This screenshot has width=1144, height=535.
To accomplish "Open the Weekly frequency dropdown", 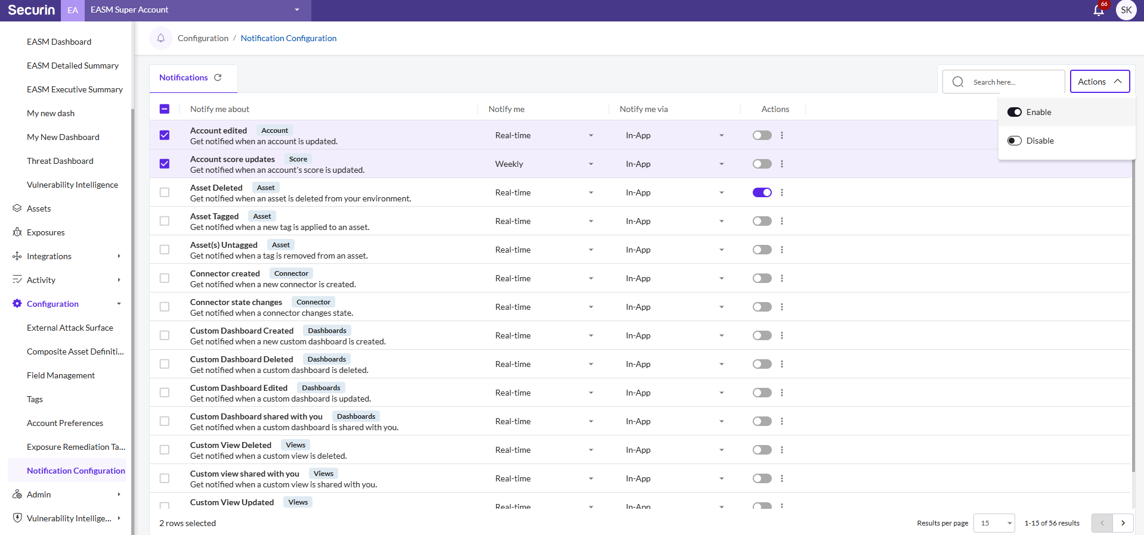I will click(544, 164).
